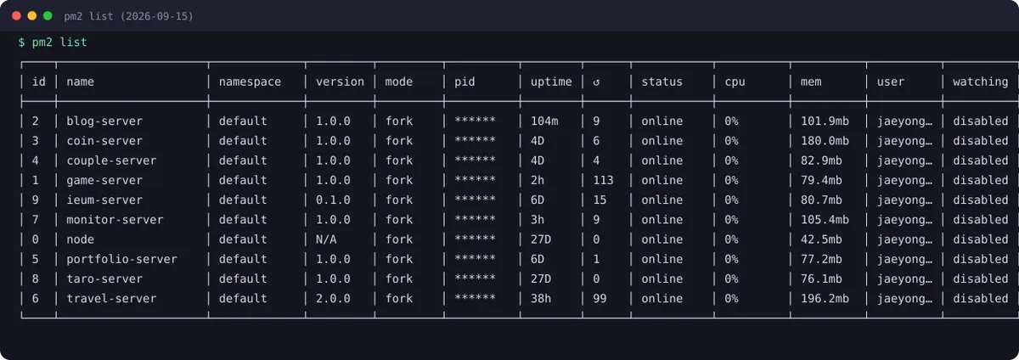Click the "watching" column header

[980, 82]
